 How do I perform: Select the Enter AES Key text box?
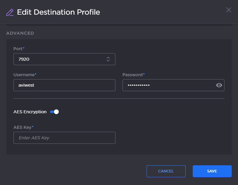point(64,138)
